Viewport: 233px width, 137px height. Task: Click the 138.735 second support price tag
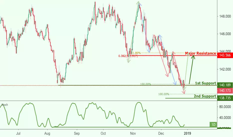[225, 98]
